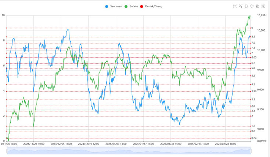
Task: Select the polygon lasso brush tool
Action: click(241, 6)
